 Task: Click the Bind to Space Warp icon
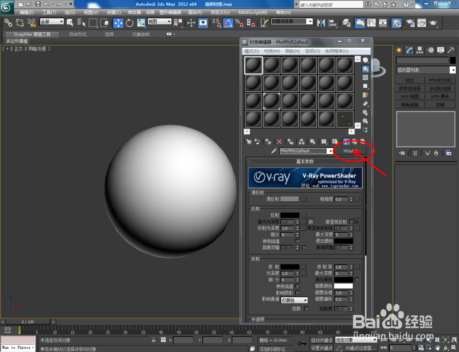31,22
